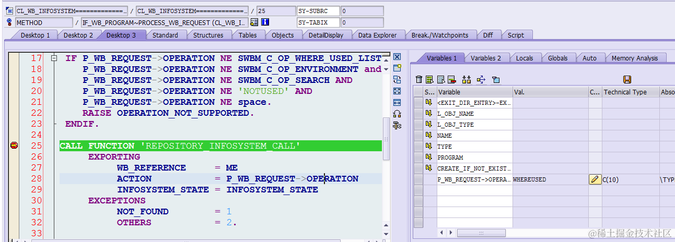The width and height of the screenshot is (675, 242).
Task: Open the Script tab
Action: [x=516, y=35]
